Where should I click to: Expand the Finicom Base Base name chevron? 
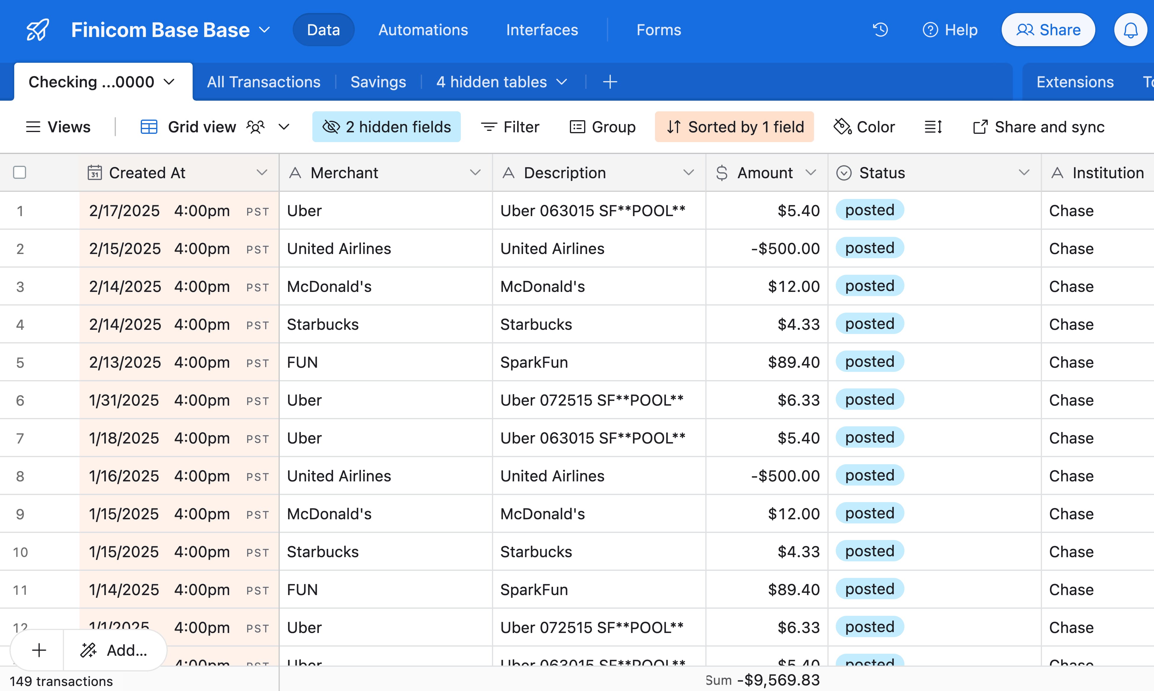[x=265, y=30]
